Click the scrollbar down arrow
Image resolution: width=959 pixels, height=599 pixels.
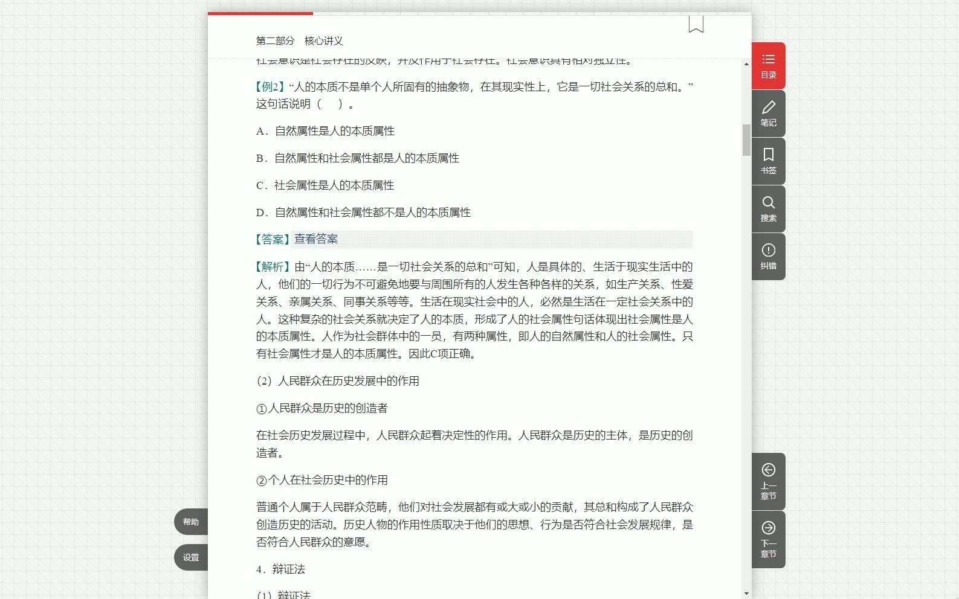746,593
